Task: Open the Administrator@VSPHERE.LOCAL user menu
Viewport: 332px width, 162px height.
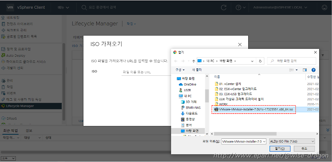Action: point(281,7)
